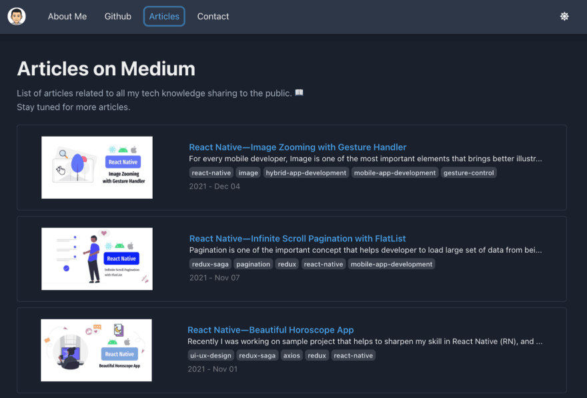Click the date 2021 - Dec 04

[215, 186]
